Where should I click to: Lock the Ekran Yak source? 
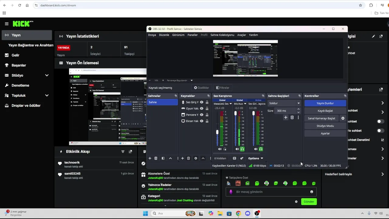pyautogui.click(x=207, y=121)
